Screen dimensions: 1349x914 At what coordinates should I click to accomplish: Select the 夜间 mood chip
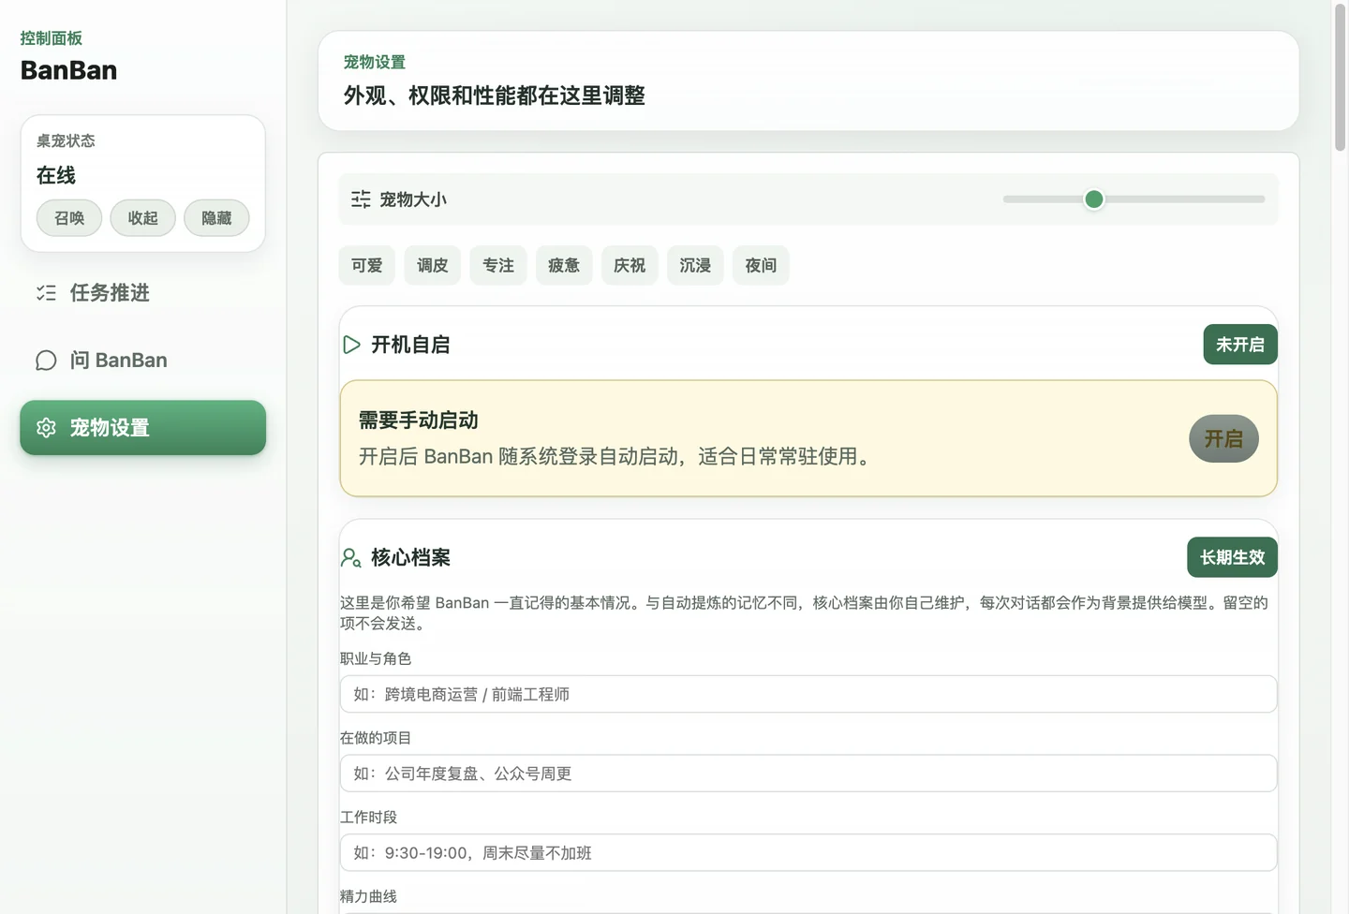point(761,266)
